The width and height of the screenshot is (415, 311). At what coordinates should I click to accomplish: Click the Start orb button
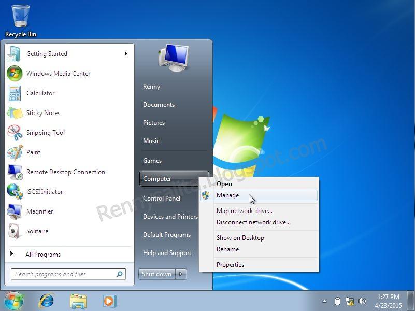[13, 301]
